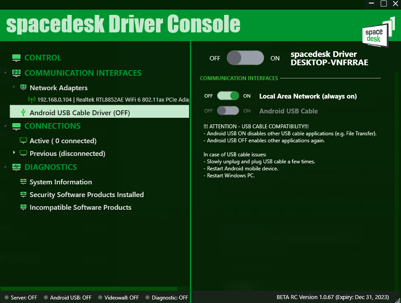This screenshot has height=303, width=401.
Task: Click the Restart Windows PC. line
Action: click(x=229, y=176)
